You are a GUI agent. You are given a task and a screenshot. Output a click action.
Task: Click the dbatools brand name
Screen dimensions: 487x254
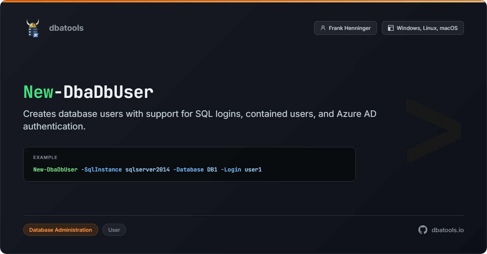click(x=66, y=28)
